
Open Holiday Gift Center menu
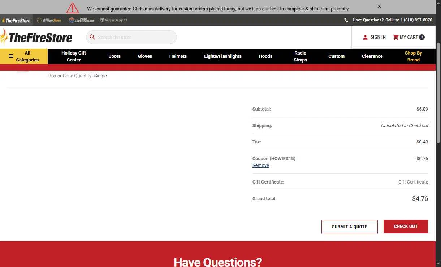pos(74,56)
